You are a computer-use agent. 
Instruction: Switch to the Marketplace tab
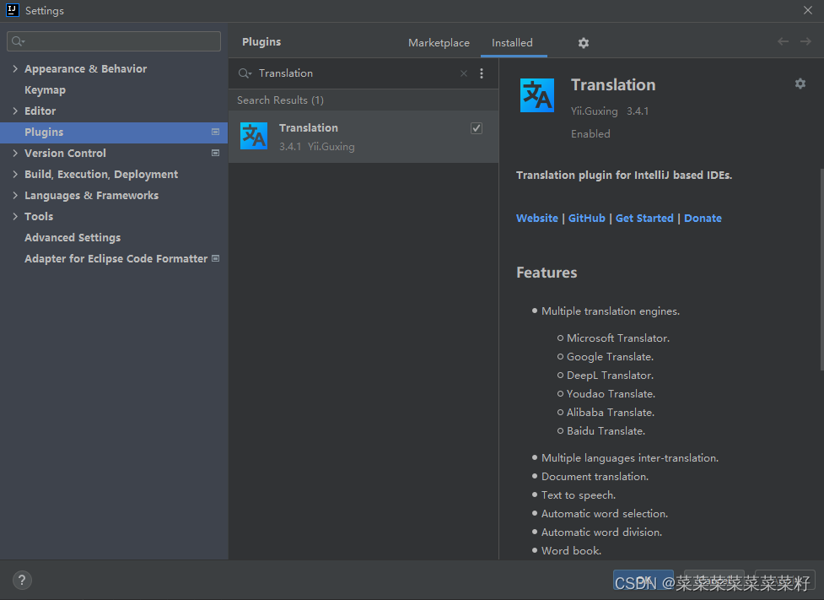click(x=439, y=43)
